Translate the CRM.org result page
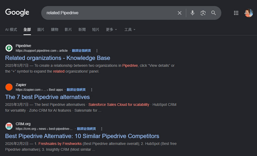257x156 pixels. (x=86, y=129)
